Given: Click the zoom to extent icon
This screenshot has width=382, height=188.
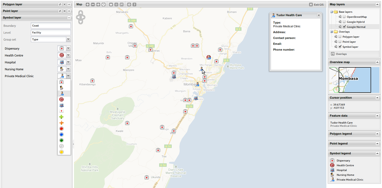Looking at the screenshot, I should click(x=98, y=5).
